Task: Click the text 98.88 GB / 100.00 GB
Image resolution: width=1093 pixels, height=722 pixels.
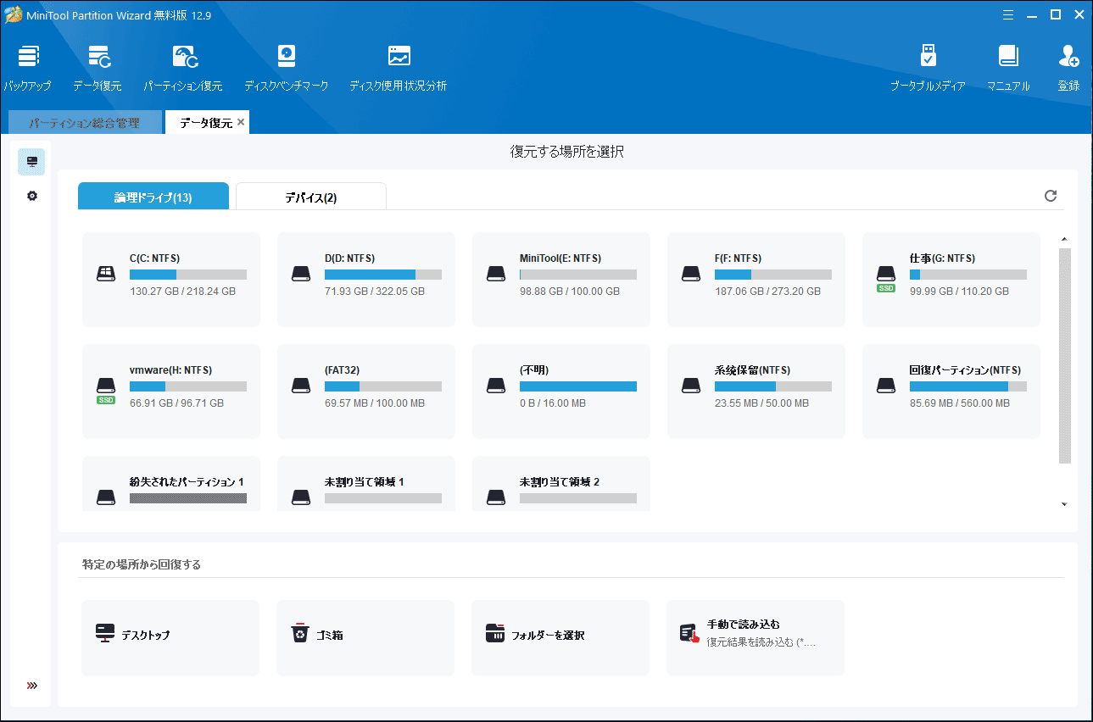Action: coord(570,292)
